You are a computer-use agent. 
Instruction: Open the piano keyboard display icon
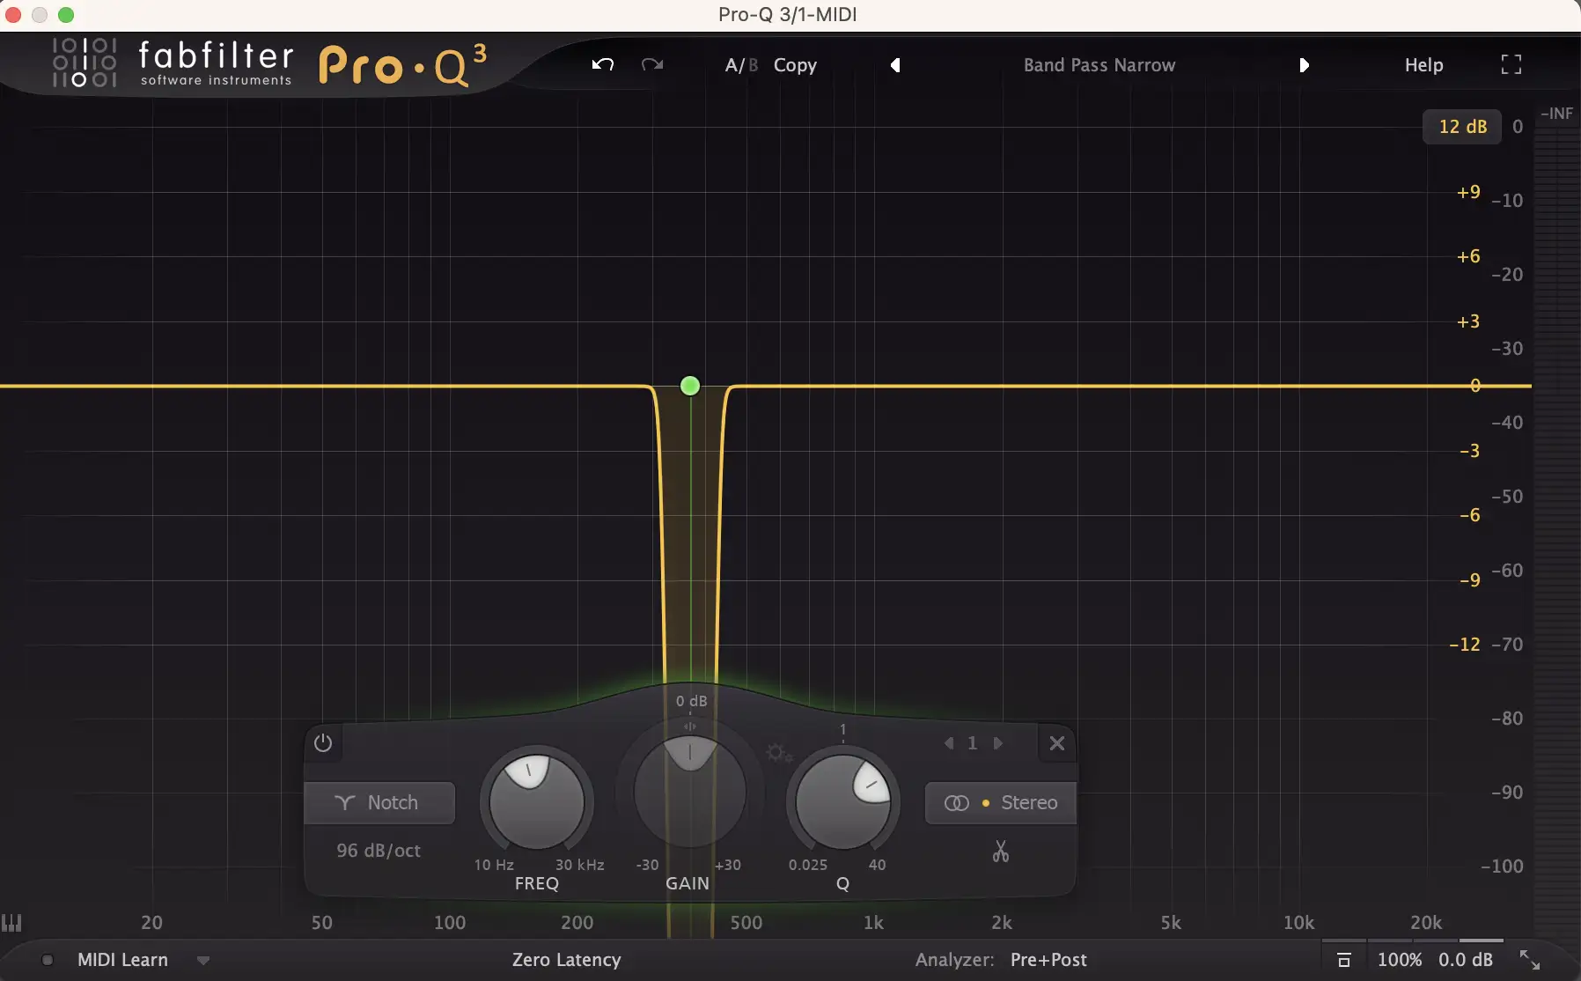click(x=11, y=922)
